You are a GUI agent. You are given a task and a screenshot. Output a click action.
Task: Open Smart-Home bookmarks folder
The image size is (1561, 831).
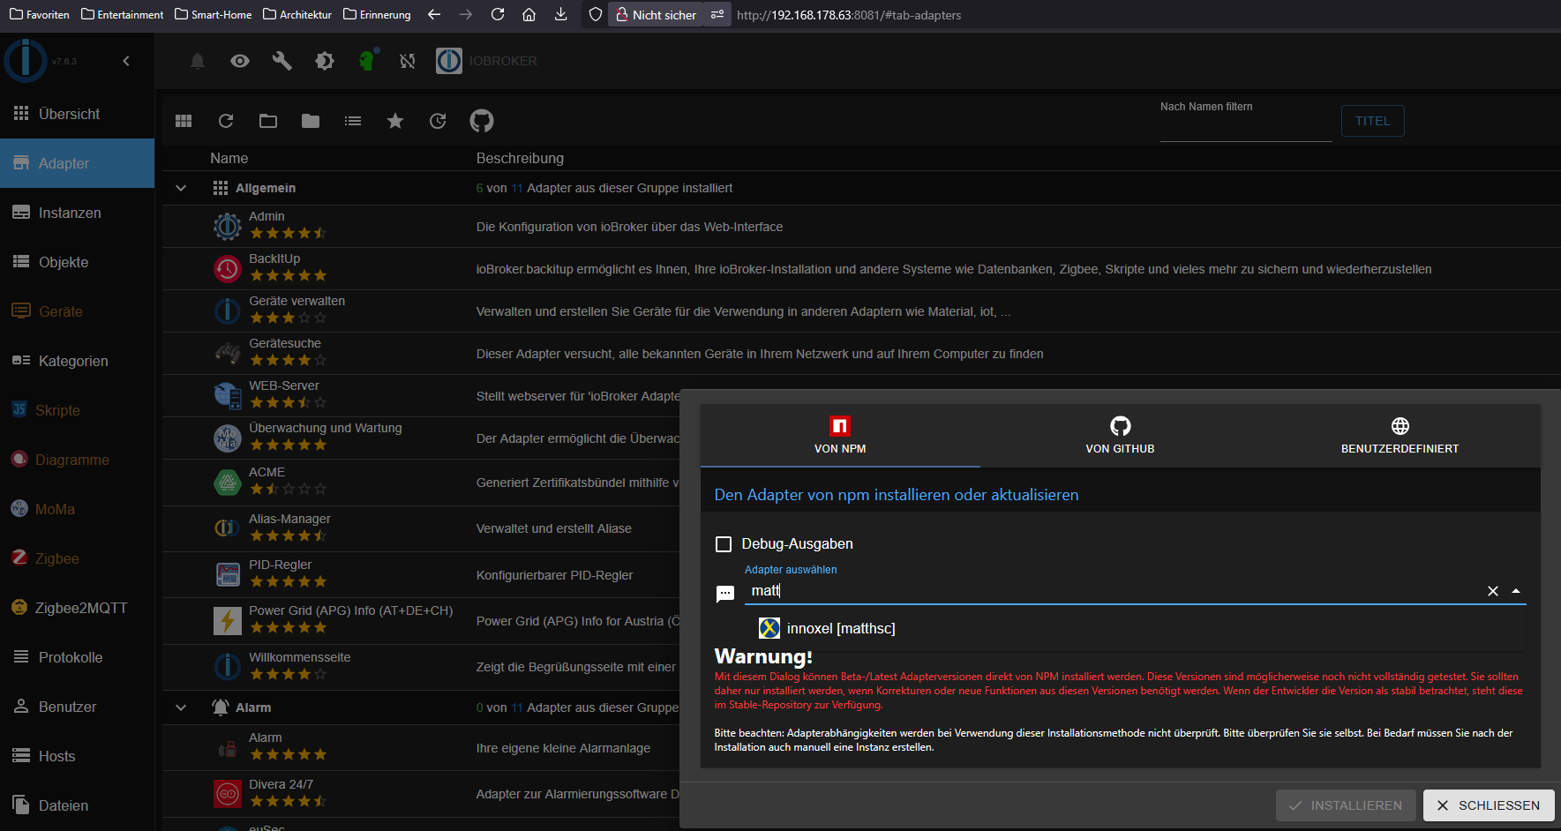coord(214,14)
